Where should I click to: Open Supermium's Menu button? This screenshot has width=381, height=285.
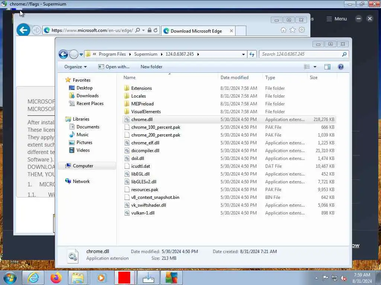pyautogui.click(x=336, y=19)
